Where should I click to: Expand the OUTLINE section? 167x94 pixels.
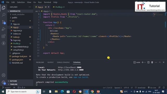(20, 81)
